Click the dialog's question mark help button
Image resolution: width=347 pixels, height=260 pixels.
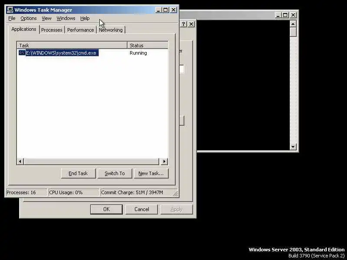coord(183,24)
